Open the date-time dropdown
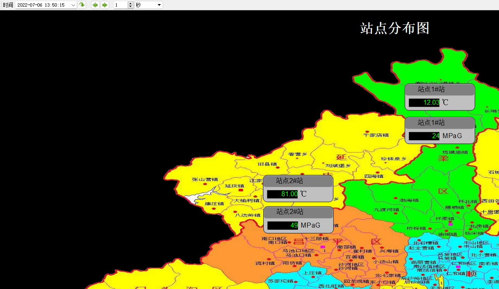 73,5
